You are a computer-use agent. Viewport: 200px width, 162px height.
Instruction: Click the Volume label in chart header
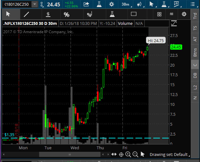tap(125, 23)
